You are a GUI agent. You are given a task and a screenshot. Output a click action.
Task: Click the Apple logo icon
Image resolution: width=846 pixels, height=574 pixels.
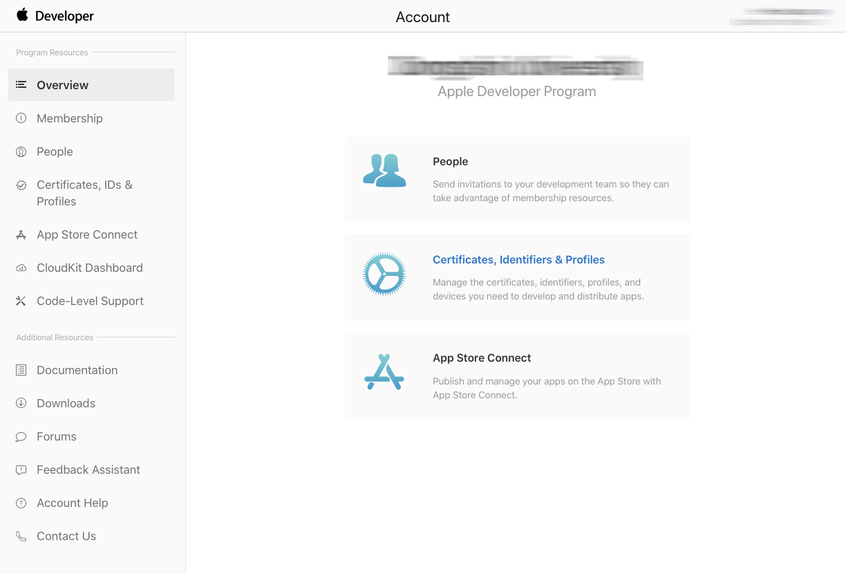point(23,15)
